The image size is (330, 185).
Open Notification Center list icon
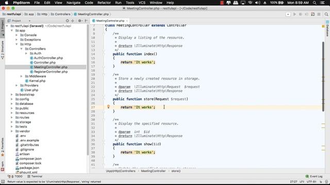(x=322, y=3)
